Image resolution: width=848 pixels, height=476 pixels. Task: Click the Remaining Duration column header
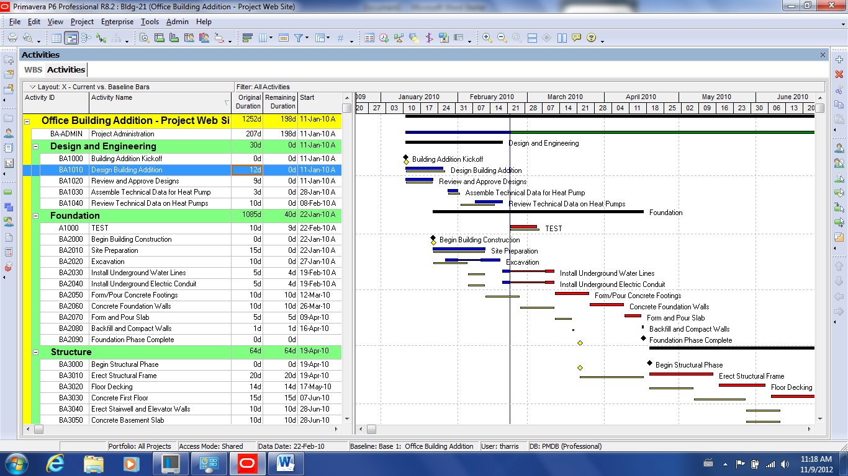click(280, 102)
